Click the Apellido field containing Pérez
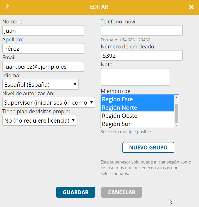 pos(43,48)
